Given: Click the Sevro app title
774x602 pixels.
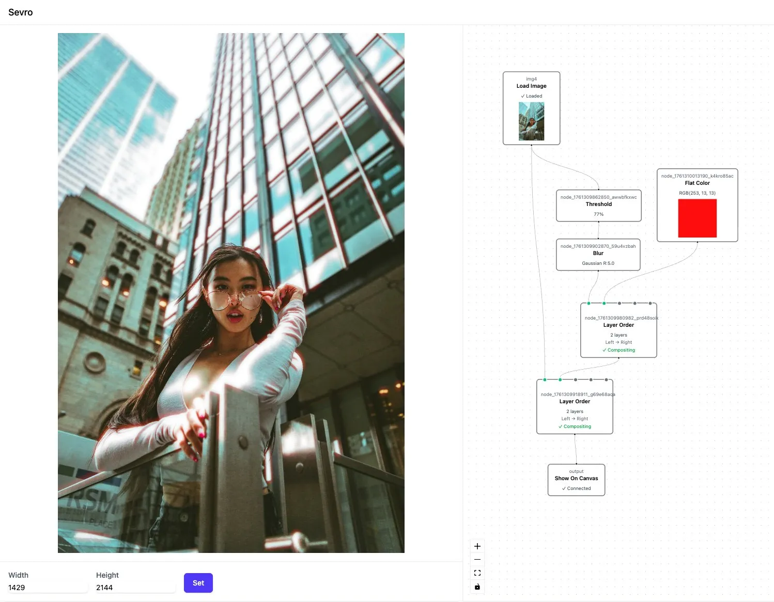Looking at the screenshot, I should coord(21,12).
